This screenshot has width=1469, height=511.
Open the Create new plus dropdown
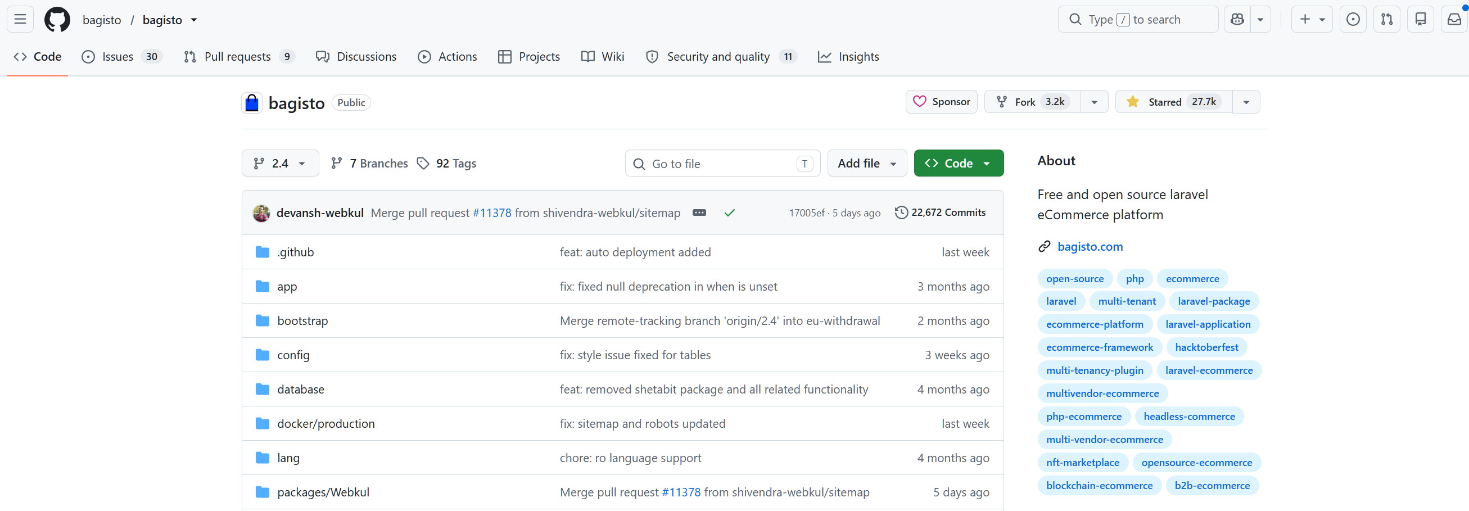pyautogui.click(x=1312, y=19)
